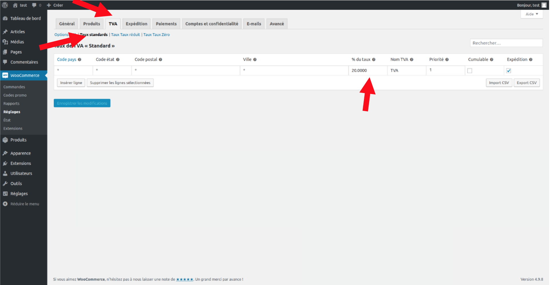Image resolution: width=550 pixels, height=285 pixels.
Task: Click help icon next to % du taux
Action: point(374,60)
